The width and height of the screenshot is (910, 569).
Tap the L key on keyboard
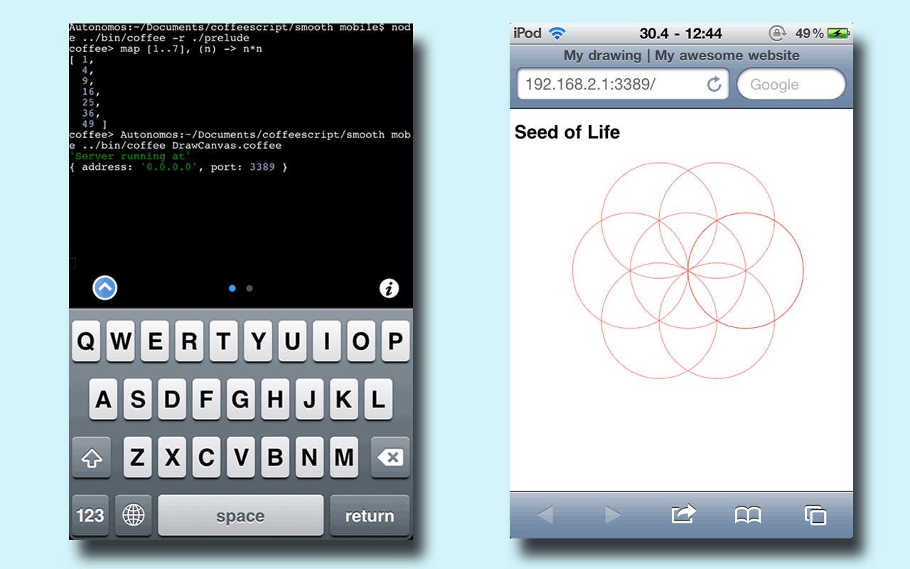coord(378,399)
